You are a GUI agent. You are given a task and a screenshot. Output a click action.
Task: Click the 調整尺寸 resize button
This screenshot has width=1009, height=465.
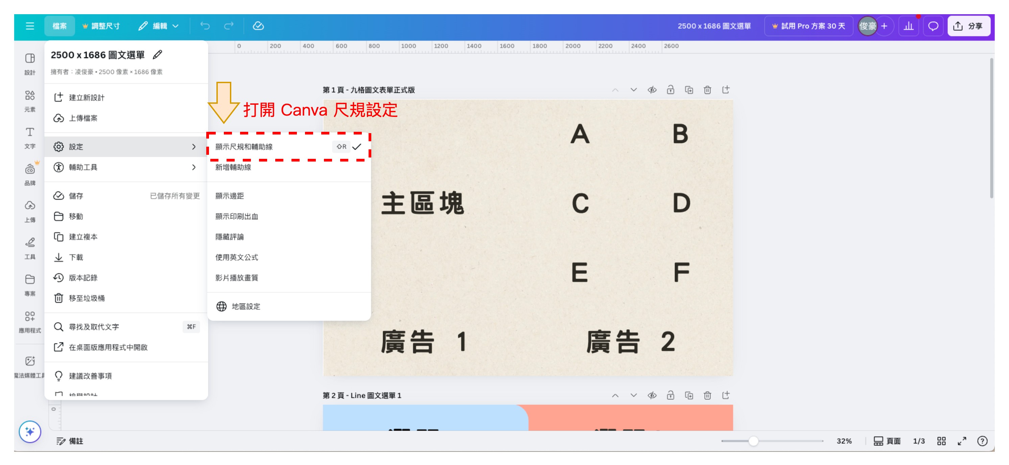101,26
